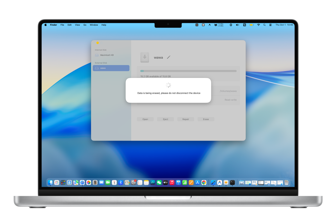Open the Music app in the Dock
This screenshot has height=210, width=336.
point(172,182)
